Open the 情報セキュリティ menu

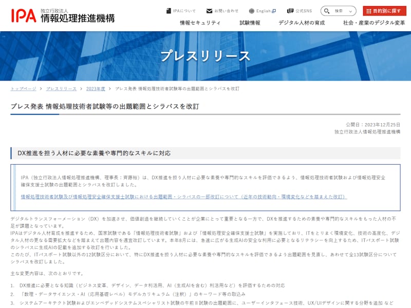(x=200, y=23)
